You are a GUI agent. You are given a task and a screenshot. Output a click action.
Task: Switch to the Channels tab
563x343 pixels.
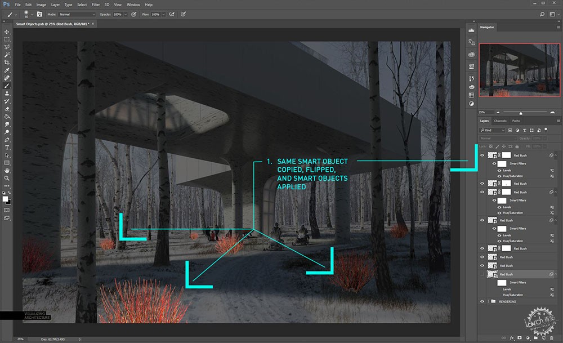point(500,121)
